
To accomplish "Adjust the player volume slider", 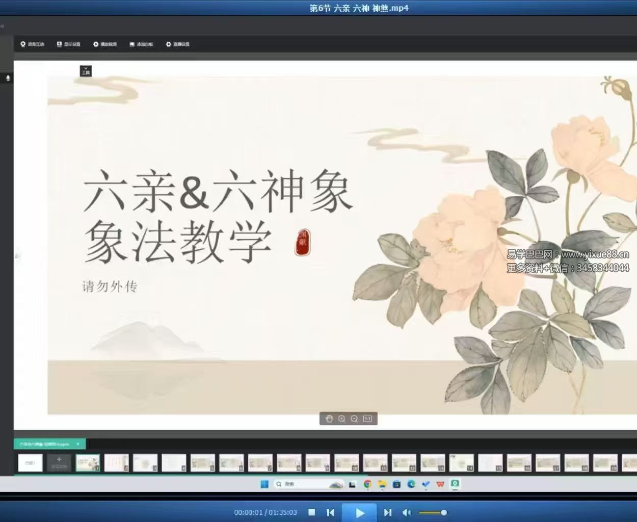I will [x=432, y=512].
